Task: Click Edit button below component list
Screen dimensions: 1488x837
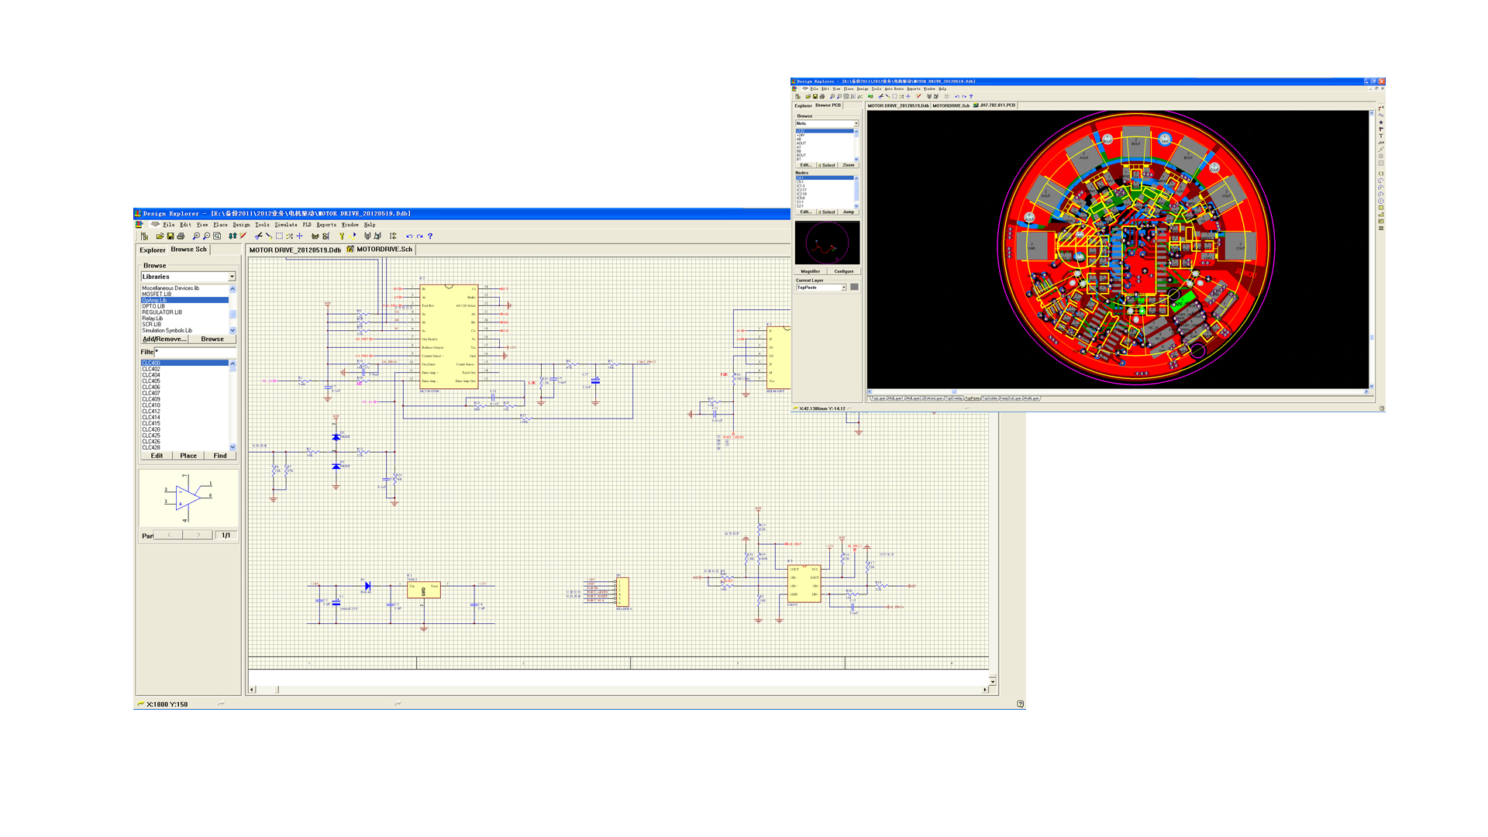Action: (157, 456)
